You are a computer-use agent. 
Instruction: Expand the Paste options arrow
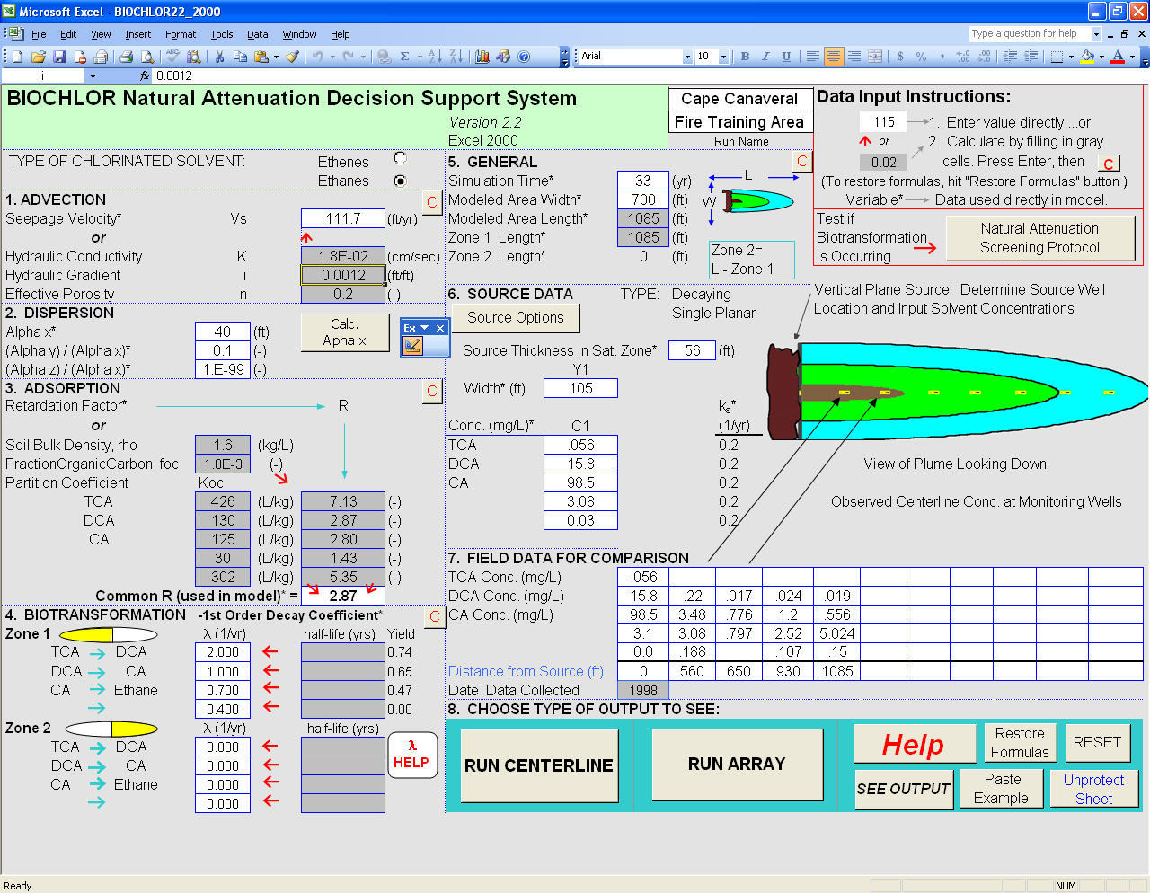276,57
